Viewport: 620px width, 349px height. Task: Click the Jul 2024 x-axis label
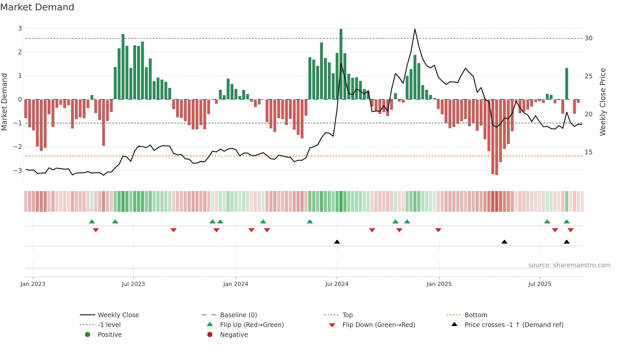coord(337,284)
